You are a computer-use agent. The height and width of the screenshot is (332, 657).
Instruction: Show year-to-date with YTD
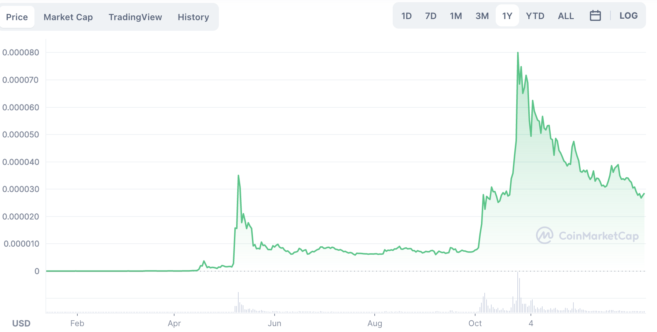(x=535, y=16)
